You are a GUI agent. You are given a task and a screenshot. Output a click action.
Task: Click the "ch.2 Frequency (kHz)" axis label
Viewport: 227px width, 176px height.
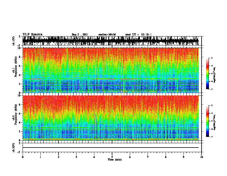(15, 114)
